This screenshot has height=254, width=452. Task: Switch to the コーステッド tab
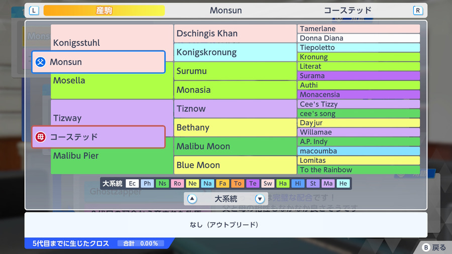point(348,11)
